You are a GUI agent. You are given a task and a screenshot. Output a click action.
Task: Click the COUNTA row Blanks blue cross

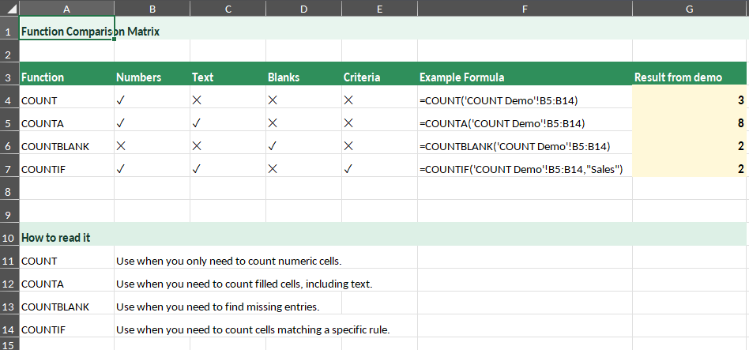(273, 123)
